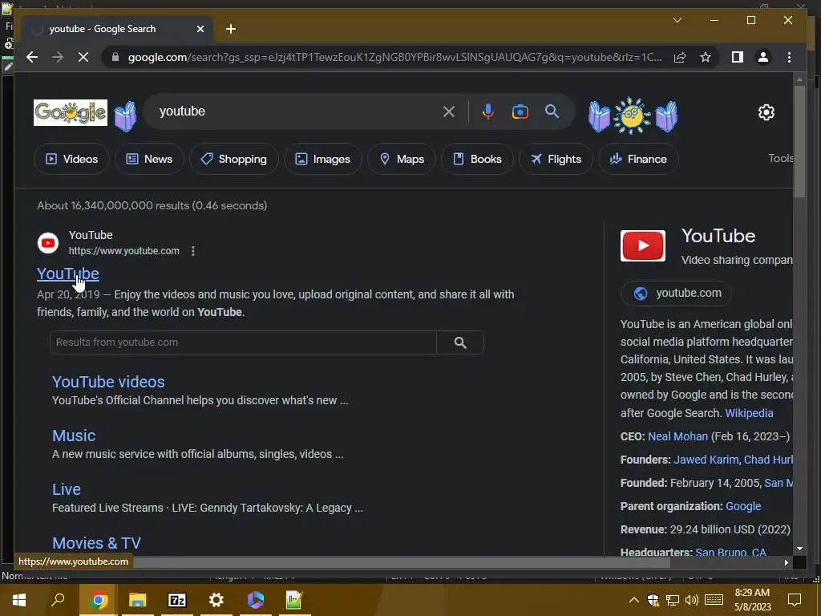Open Settings gear in the taskbar
Viewport: 821px width, 616px height.
pos(216,600)
